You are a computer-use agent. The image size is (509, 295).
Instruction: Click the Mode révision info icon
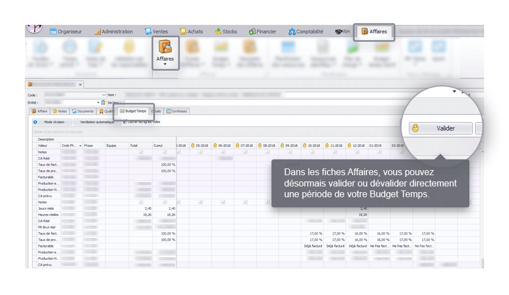(35, 122)
